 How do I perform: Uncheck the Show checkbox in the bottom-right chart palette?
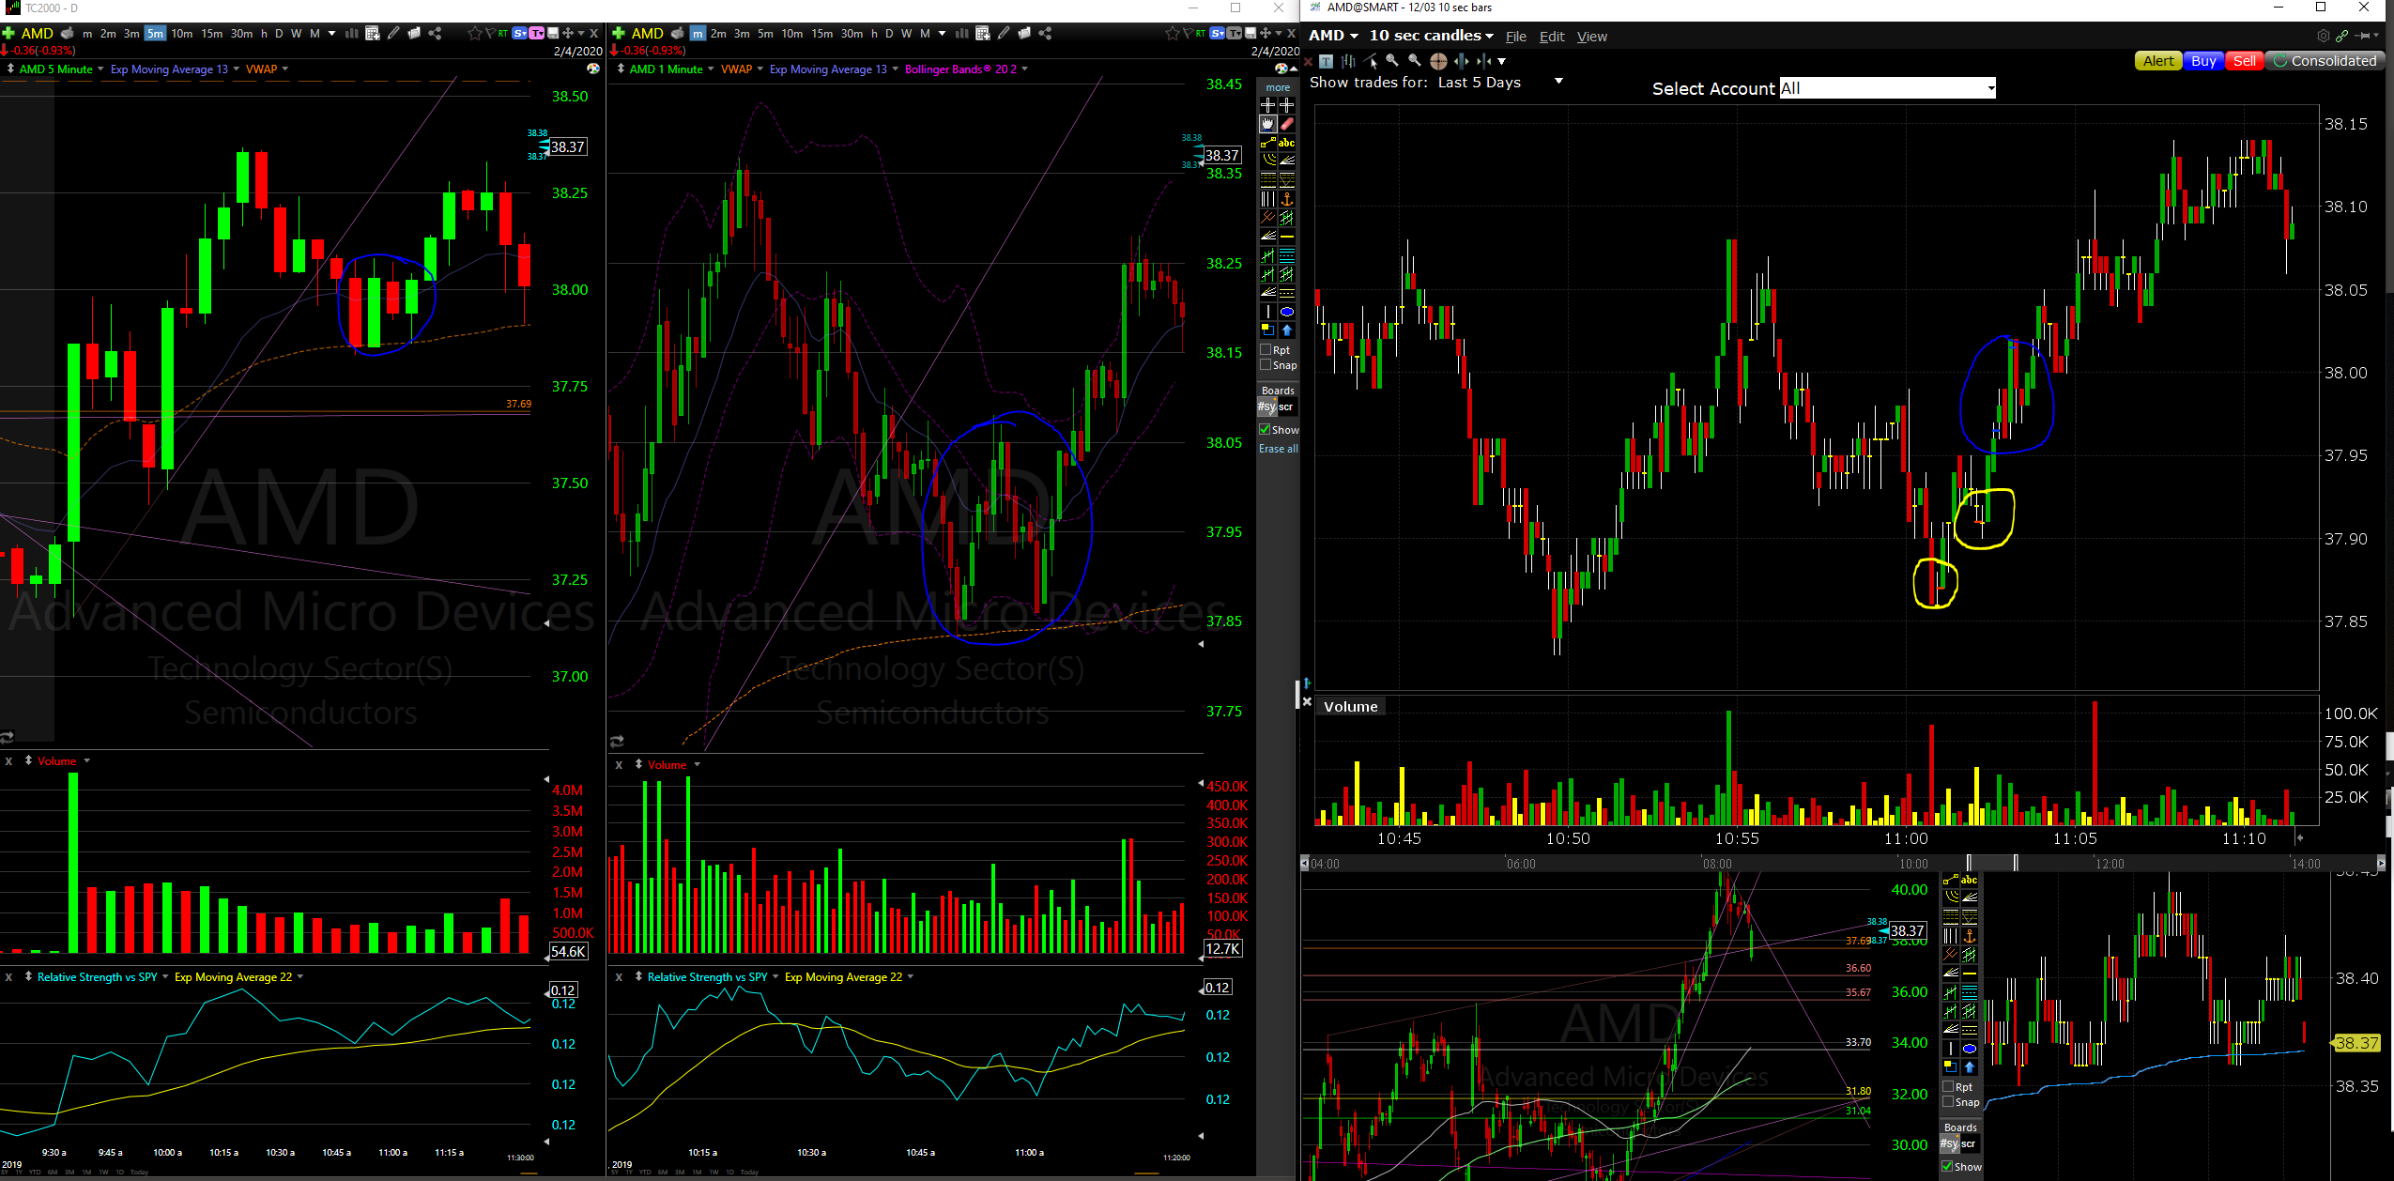1947,1166
